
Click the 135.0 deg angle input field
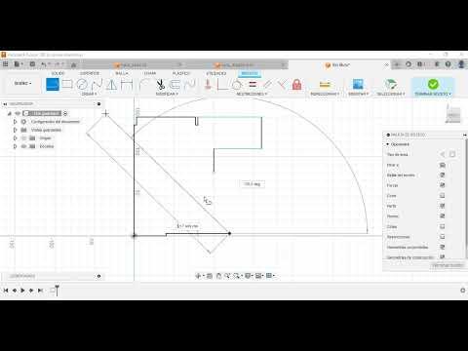click(253, 184)
